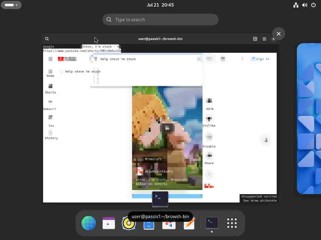This screenshot has width=321, height=240.
Task: Open the text editor pencil app in the dock
Action: pos(189,223)
